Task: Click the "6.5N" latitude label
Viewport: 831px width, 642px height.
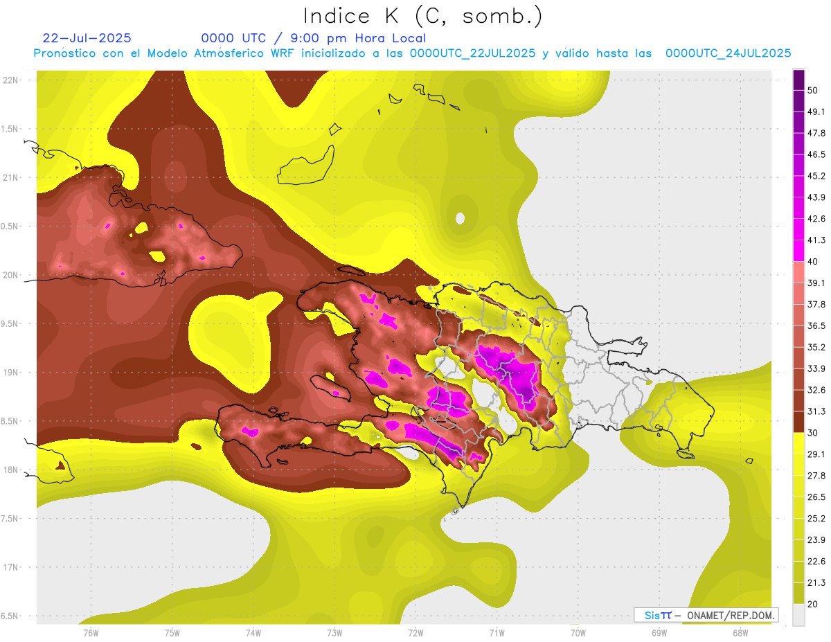Action: [x=10, y=616]
